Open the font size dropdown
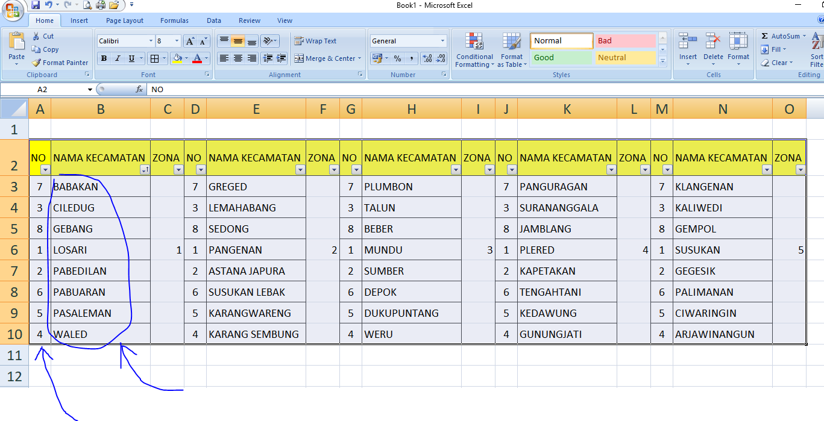 point(177,41)
